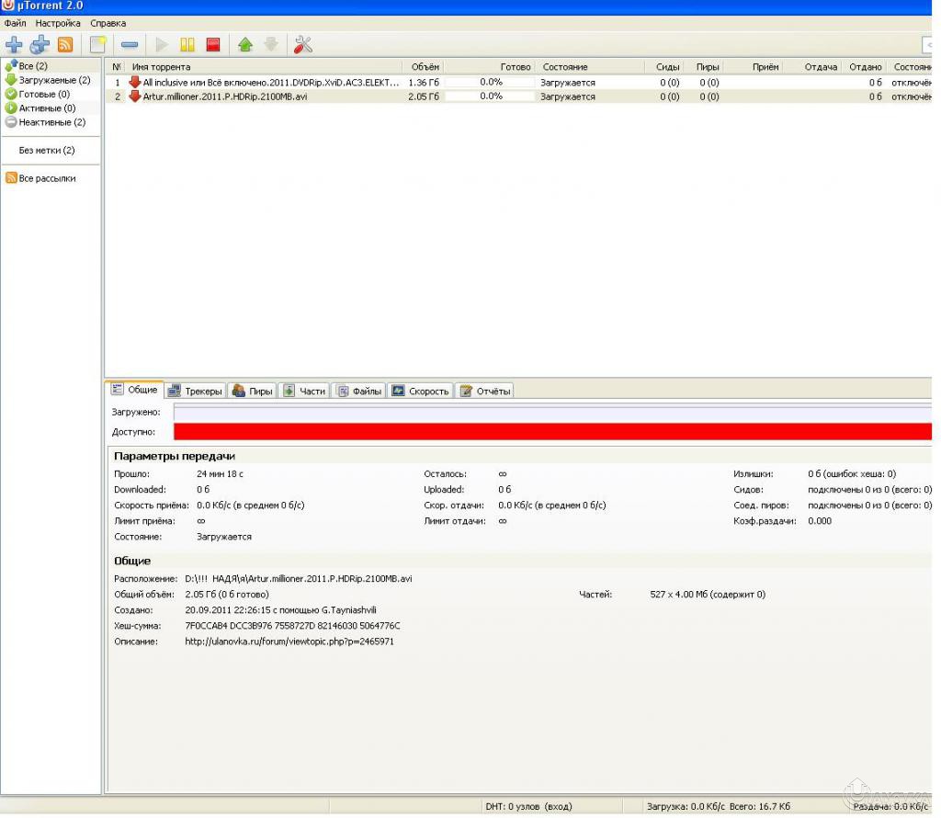The width and height of the screenshot is (941, 818).
Task: Sort by the Объём column header
Action: [x=425, y=67]
